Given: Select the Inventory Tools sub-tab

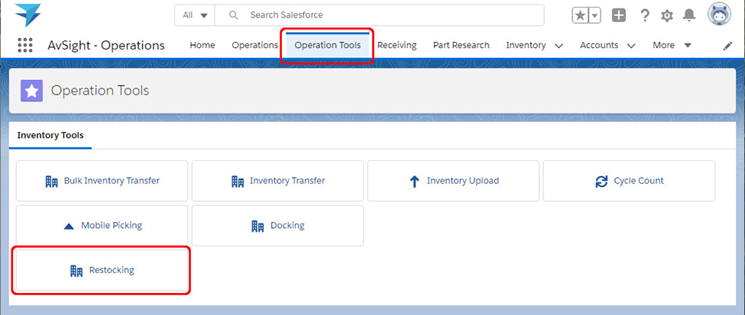Looking at the screenshot, I should (50, 136).
